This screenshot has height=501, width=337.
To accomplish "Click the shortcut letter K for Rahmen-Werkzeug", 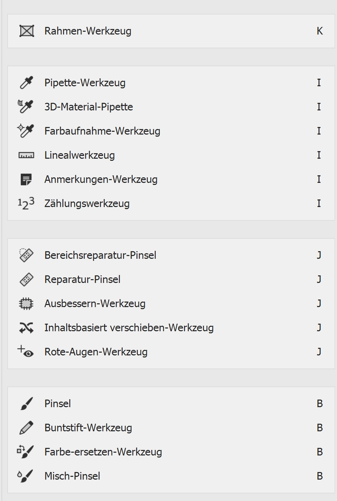I will 320,31.
